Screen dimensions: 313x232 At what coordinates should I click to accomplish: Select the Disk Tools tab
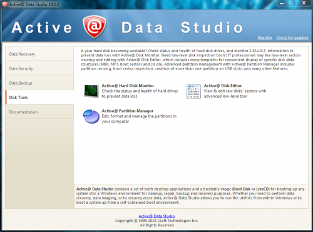click(x=39, y=97)
